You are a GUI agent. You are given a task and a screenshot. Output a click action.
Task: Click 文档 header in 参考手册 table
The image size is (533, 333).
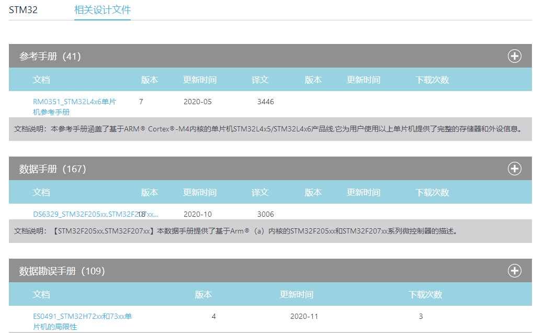pyautogui.click(x=41, y=80)
